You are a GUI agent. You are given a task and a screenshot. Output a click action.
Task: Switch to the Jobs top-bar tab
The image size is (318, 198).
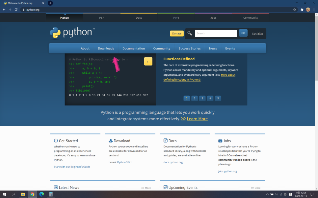[x=213, y=18]
